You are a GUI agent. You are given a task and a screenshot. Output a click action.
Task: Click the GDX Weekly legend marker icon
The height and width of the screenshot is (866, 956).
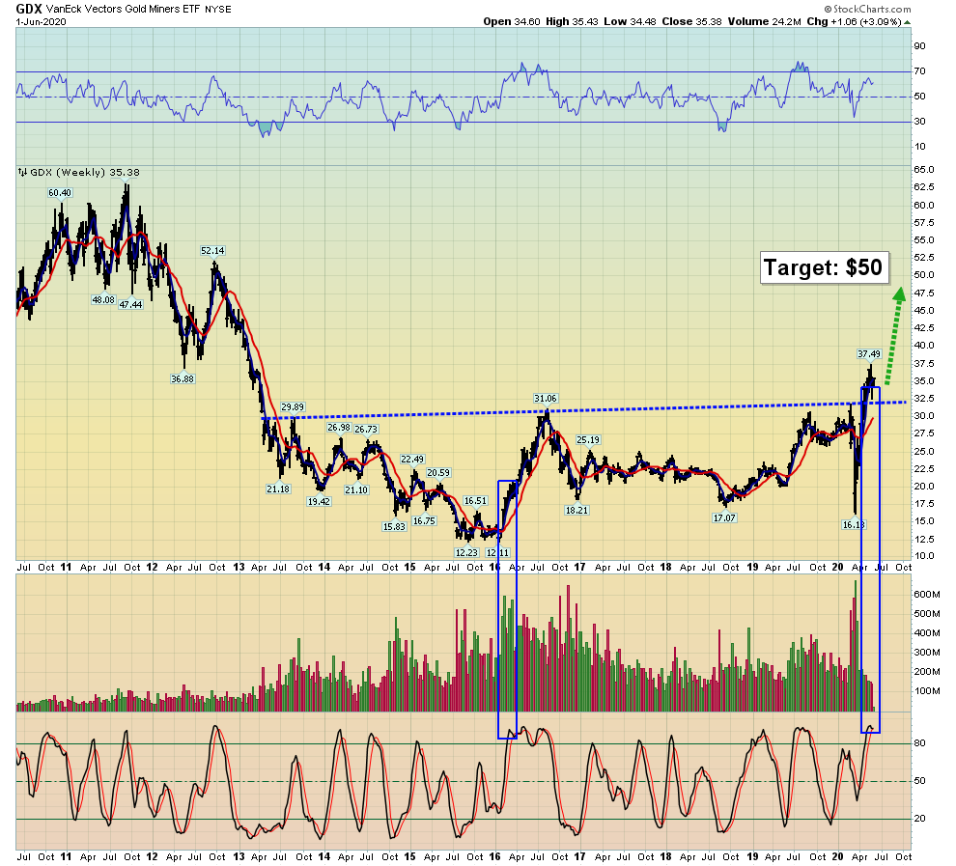[x=22, y=173]
